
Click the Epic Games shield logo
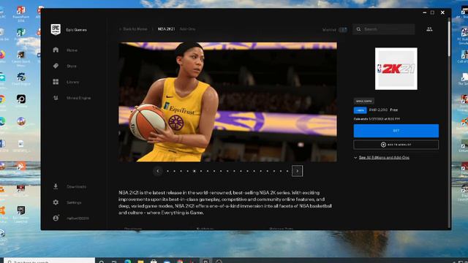click(56, 29)
